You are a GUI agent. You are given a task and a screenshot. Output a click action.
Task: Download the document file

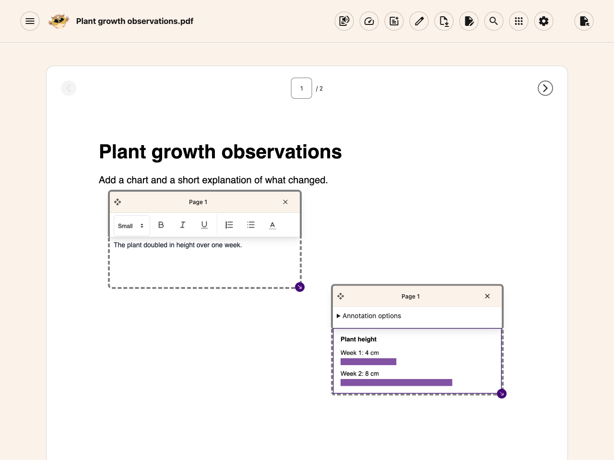(444, 21)
